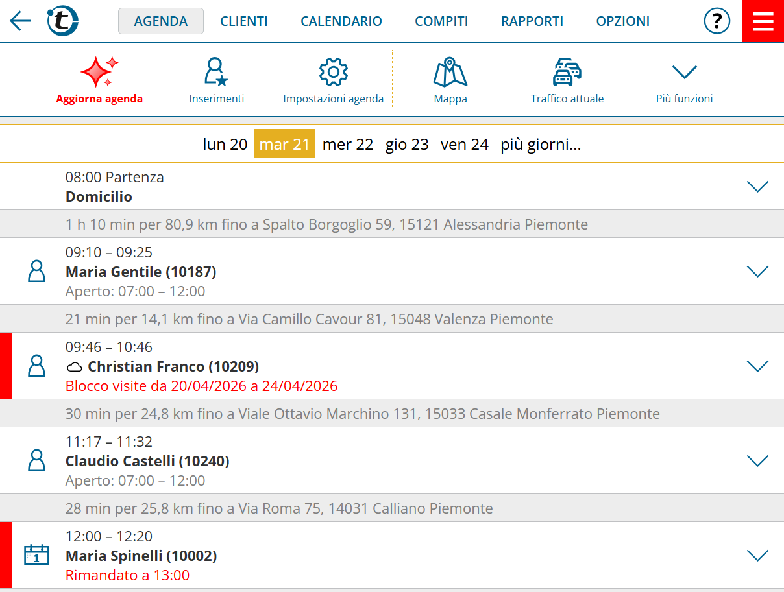The image size is (784, 592).
Task: Click Blocco visite red warning text
Action: (x=201, y=386)
